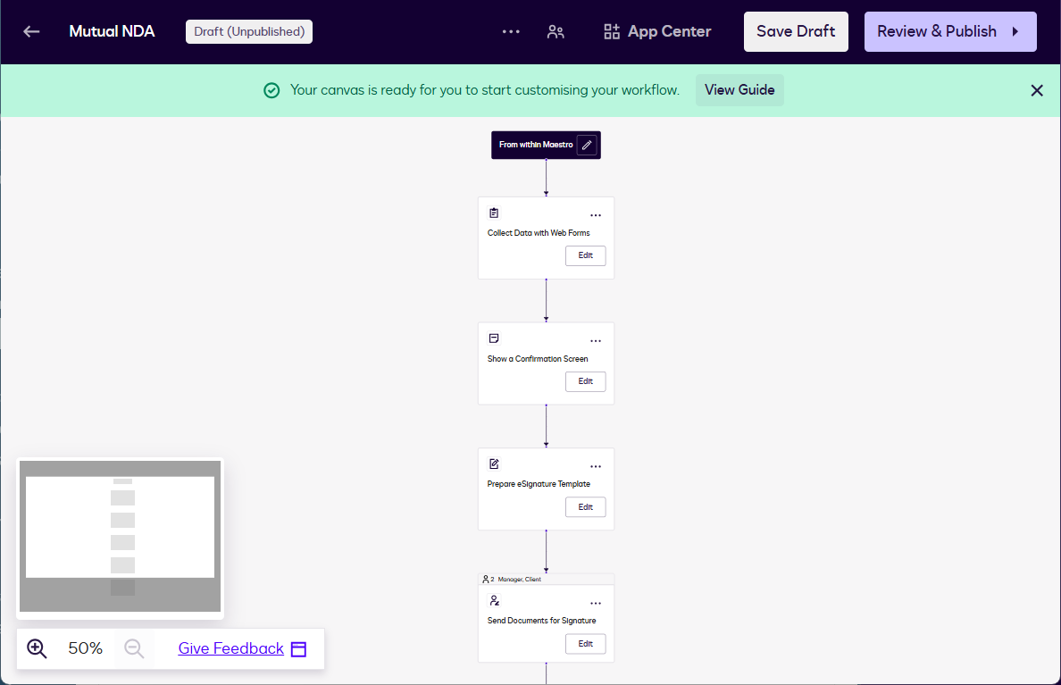This screenshot has height=685, width=1061.
Task: Open the Give Feedback link
Action: [x=230, y=648]
